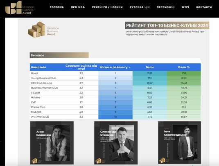219x166 pixels.
Task: Click jury score 4,0 cell
Action: click(81, 112)
